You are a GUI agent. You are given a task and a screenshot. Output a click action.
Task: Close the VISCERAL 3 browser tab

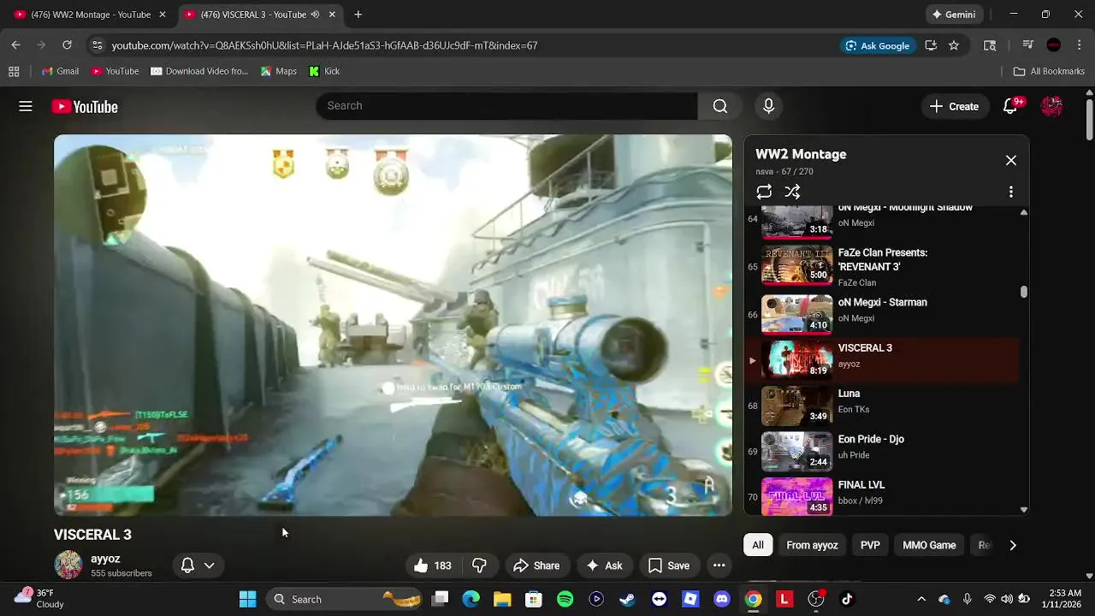click(x=333, y=15)
